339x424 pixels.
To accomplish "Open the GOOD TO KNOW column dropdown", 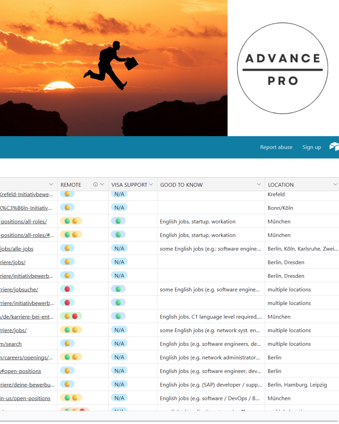I will [x=259, y=185].
